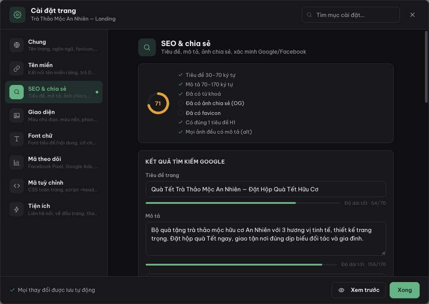
Task: Click the checkmark beside Mô tả 70–170 ký tự
Action: coord(180,84)
